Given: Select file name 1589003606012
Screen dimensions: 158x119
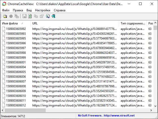Looking at the screenshot, I should tap(16, 105).
